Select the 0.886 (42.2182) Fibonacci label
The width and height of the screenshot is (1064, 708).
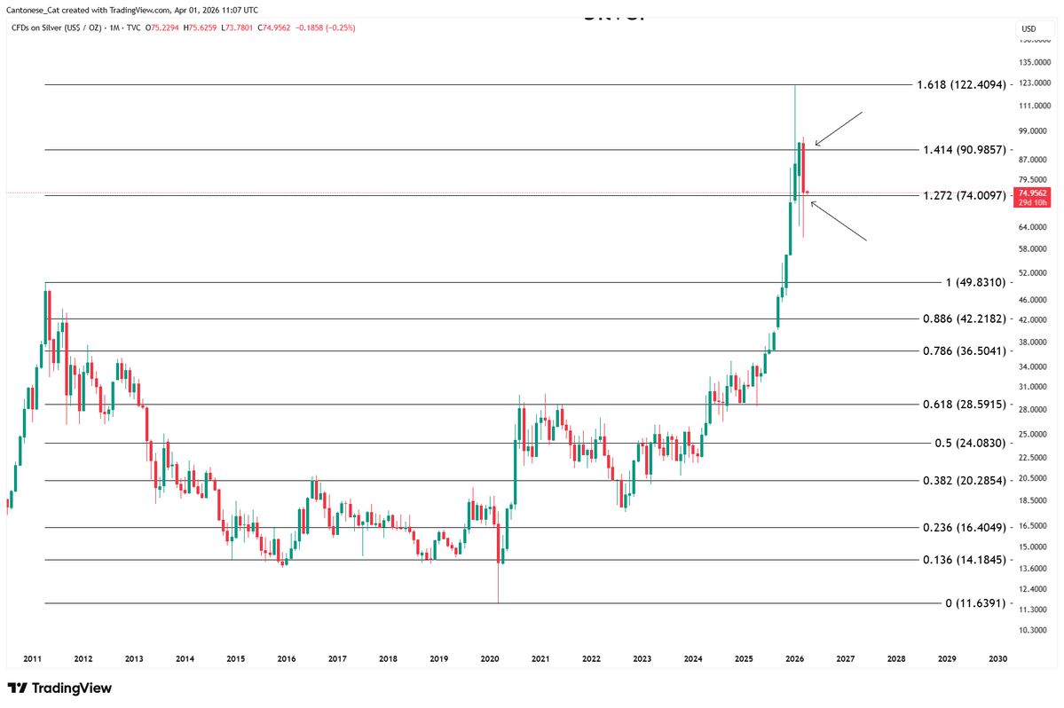965,319
